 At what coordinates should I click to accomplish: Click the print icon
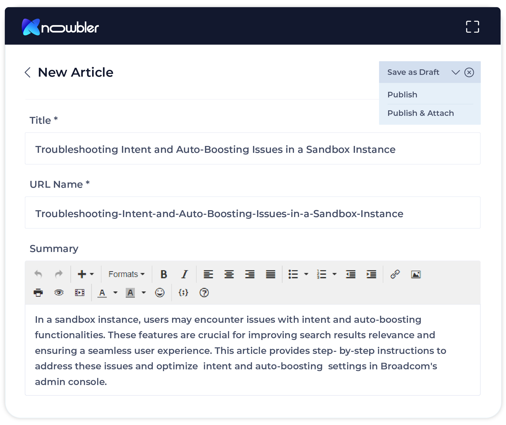[38, 293]
